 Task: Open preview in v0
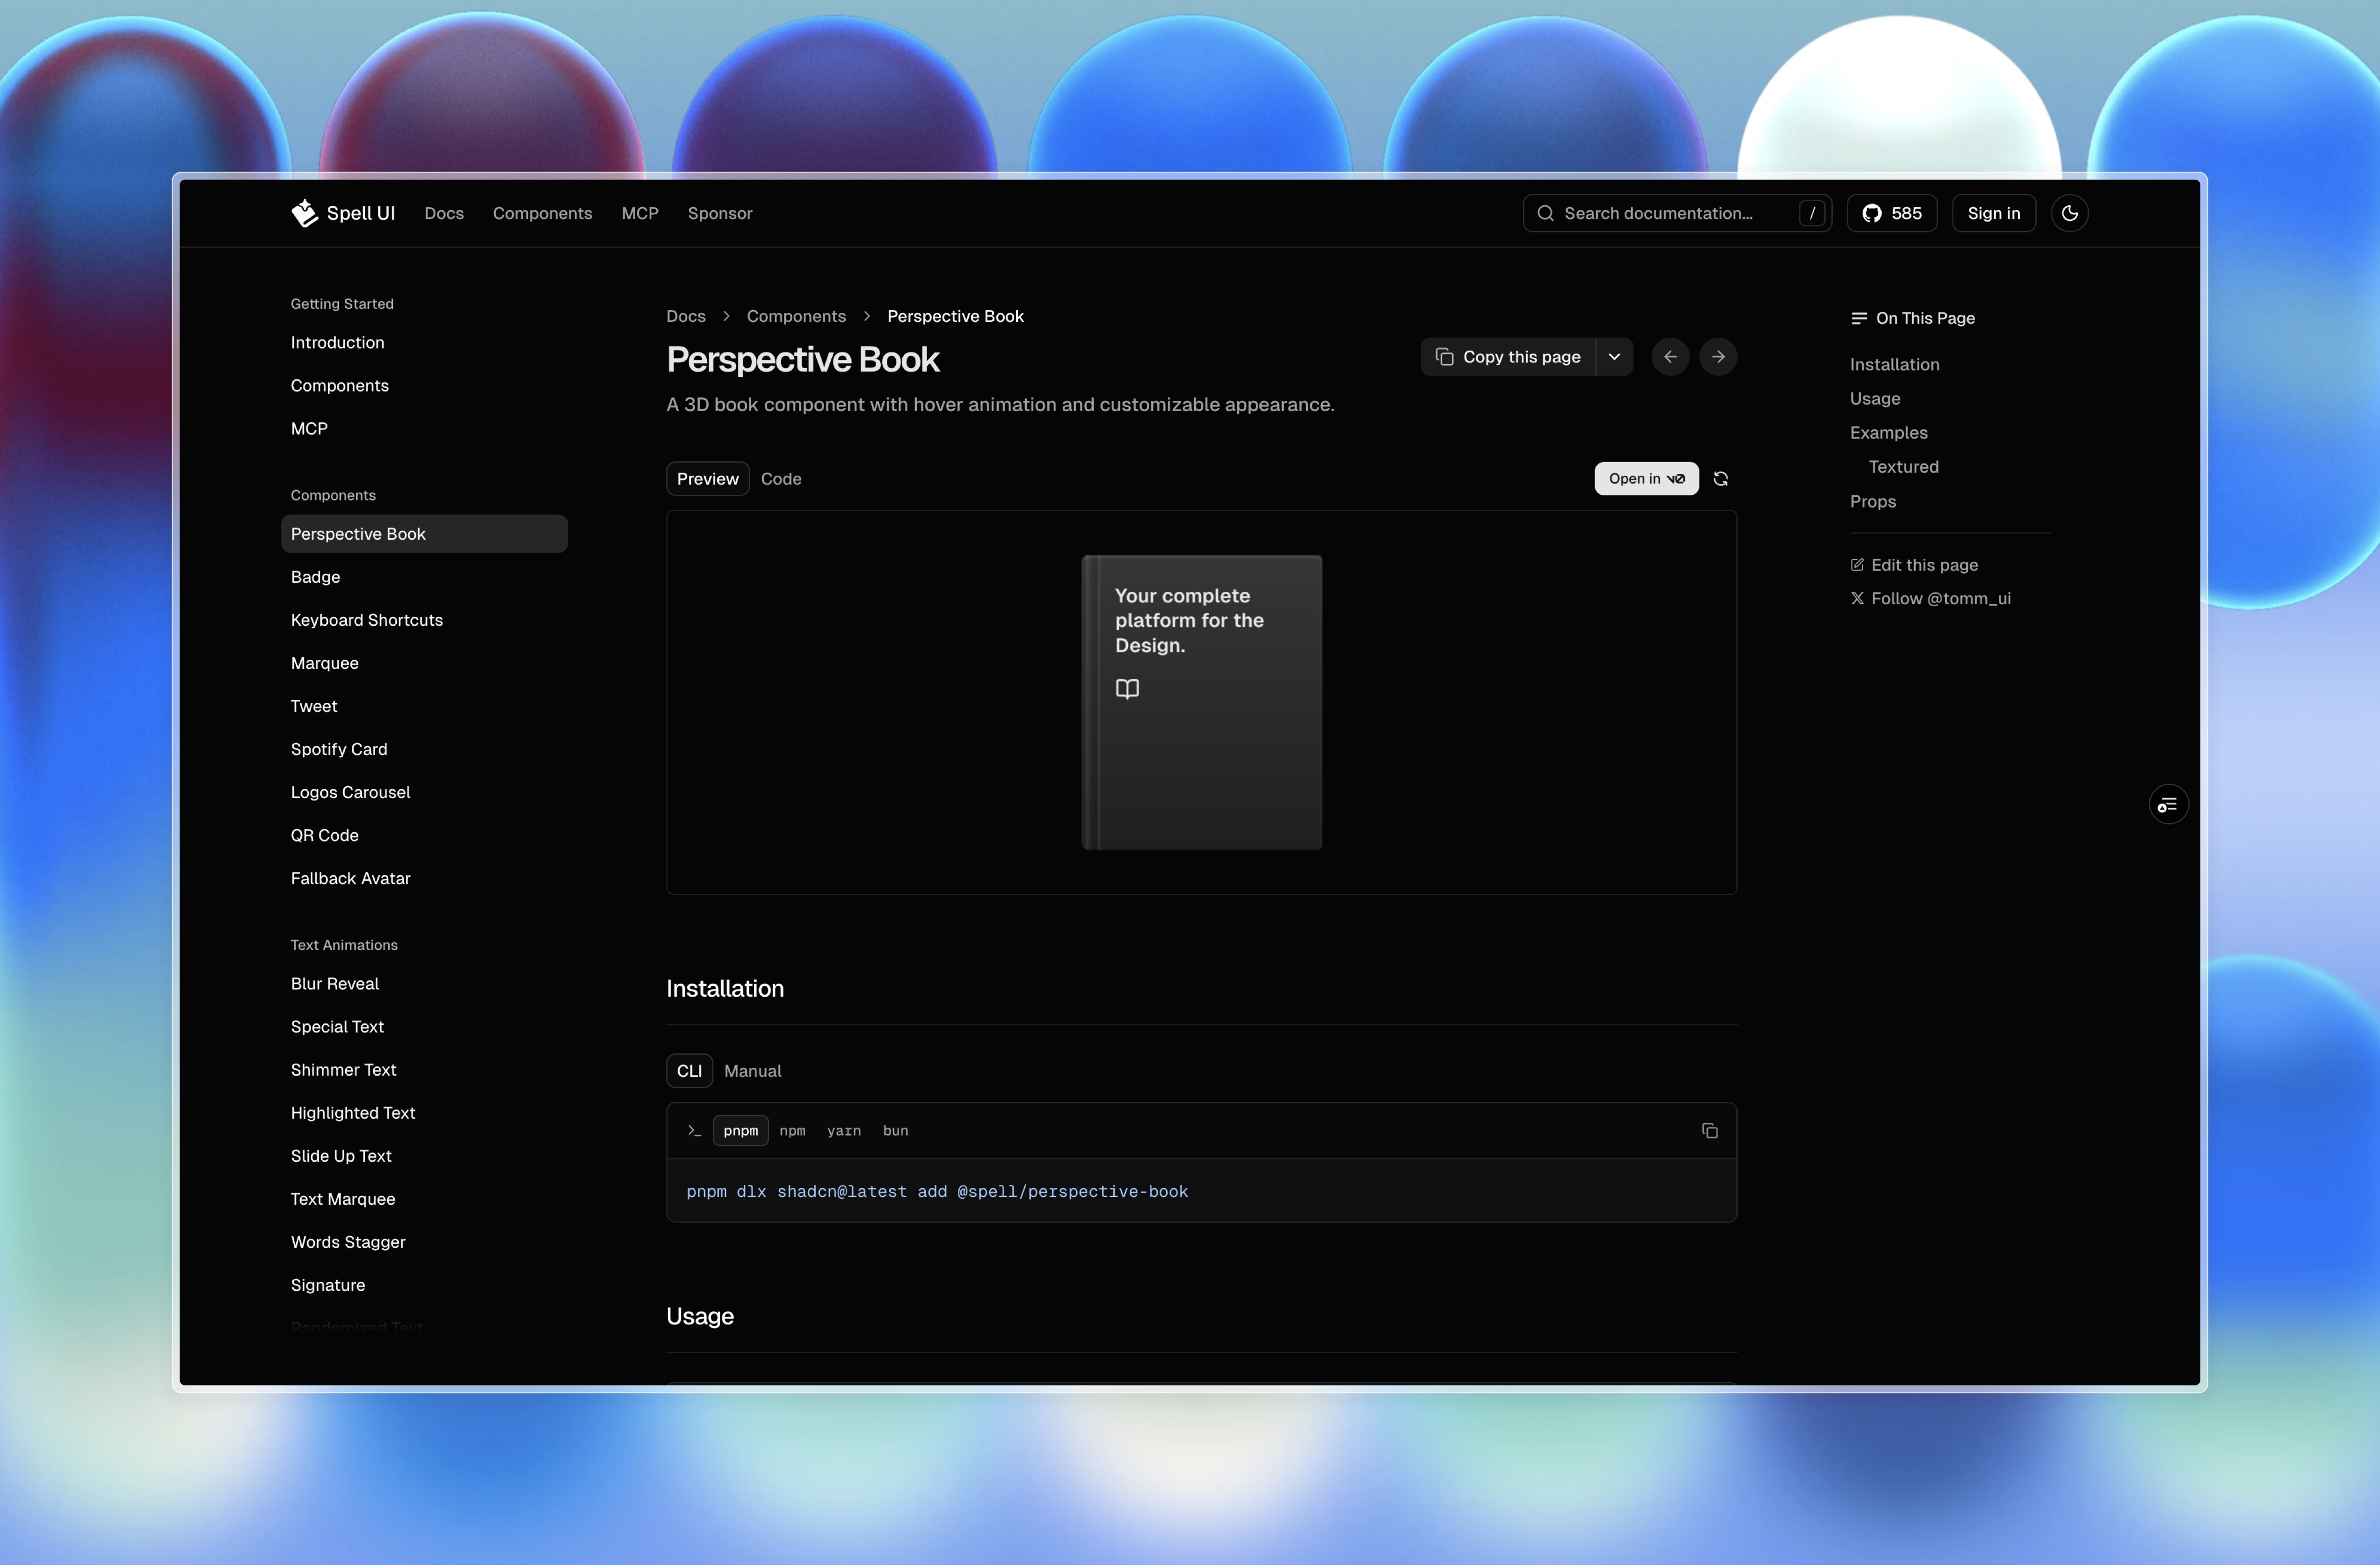pyautogui.click(x=1646, y=479)
